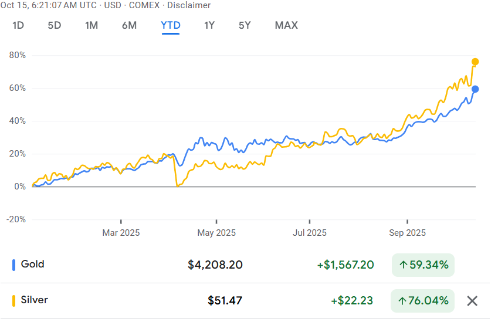Click the Silver price $51.47

pos(225,301)
